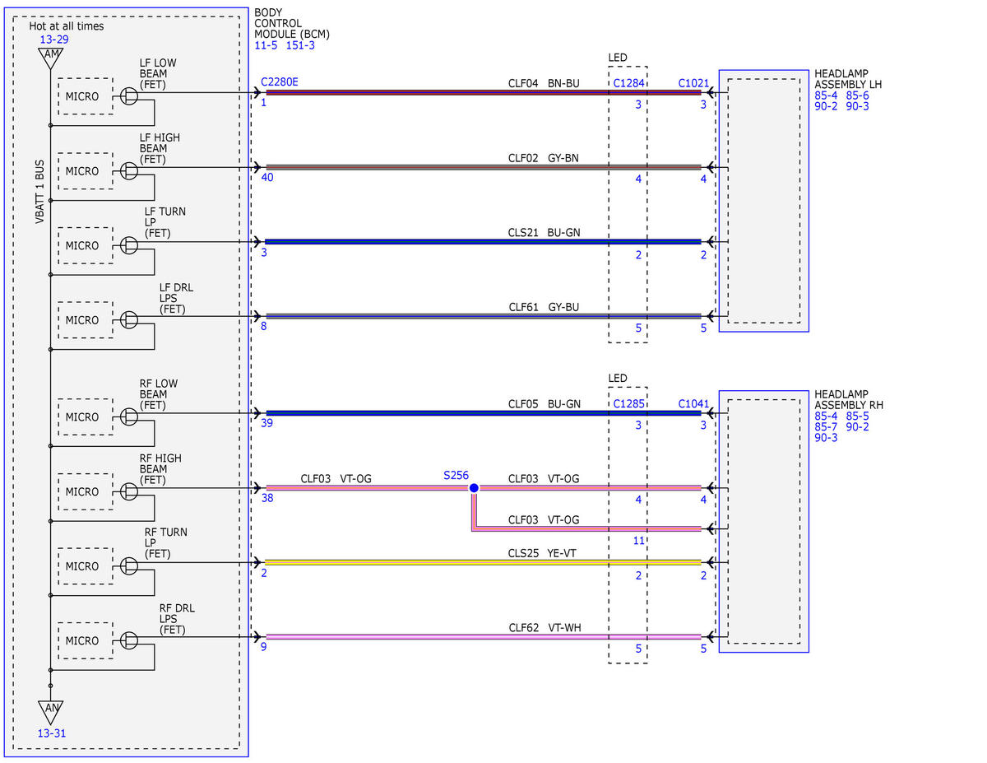Screen dimensions: 987x763
Task: Click the 'RF DRL LPS (FET)' label
Action: tap(176, 619)
